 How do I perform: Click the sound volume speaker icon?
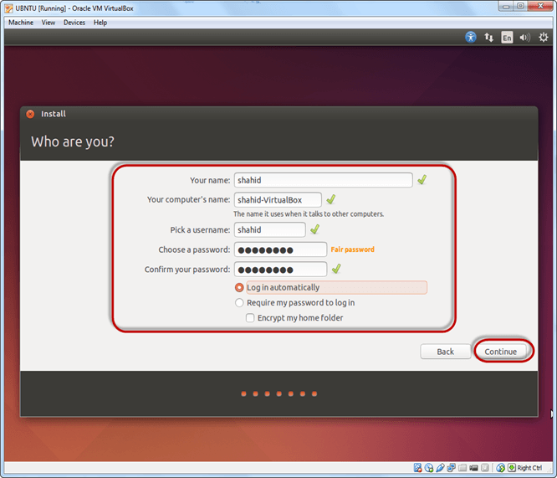tap(525, 38)
